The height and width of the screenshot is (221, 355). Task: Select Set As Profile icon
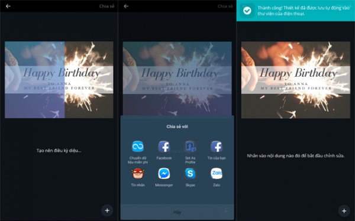(190, 147)
